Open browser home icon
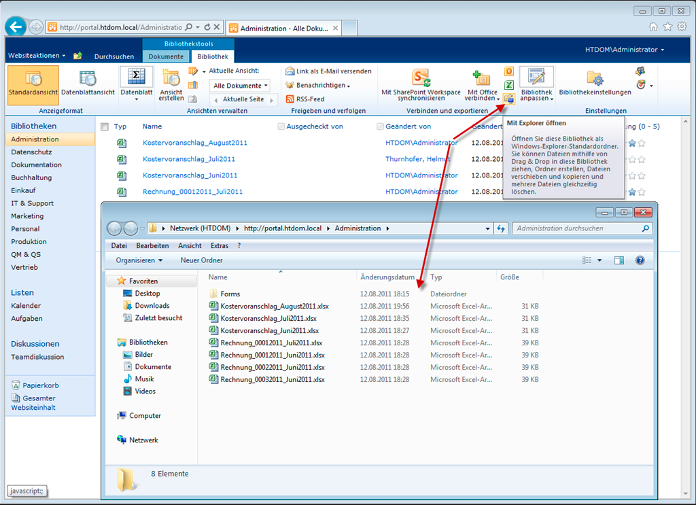Image resolution: width=696 pixels, height=505 pixels. tap(653, 27)
